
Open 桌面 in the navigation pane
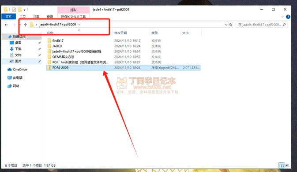[x=18, y=43]
